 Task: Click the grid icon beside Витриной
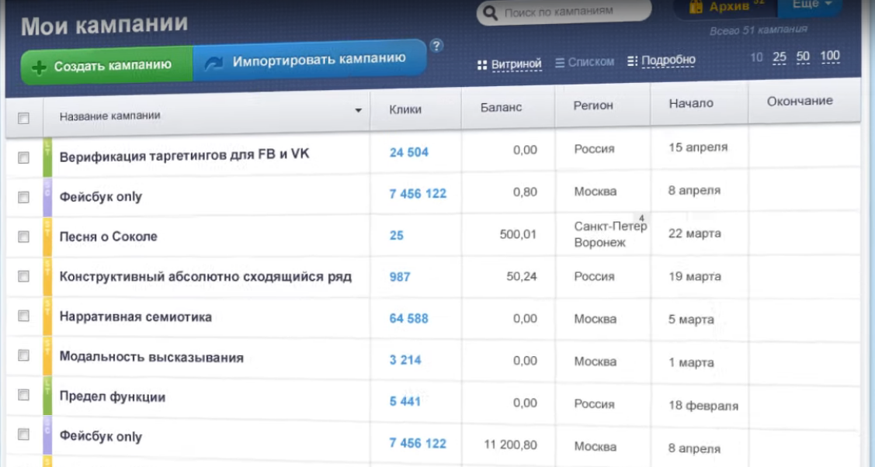[x=482, y=65]
